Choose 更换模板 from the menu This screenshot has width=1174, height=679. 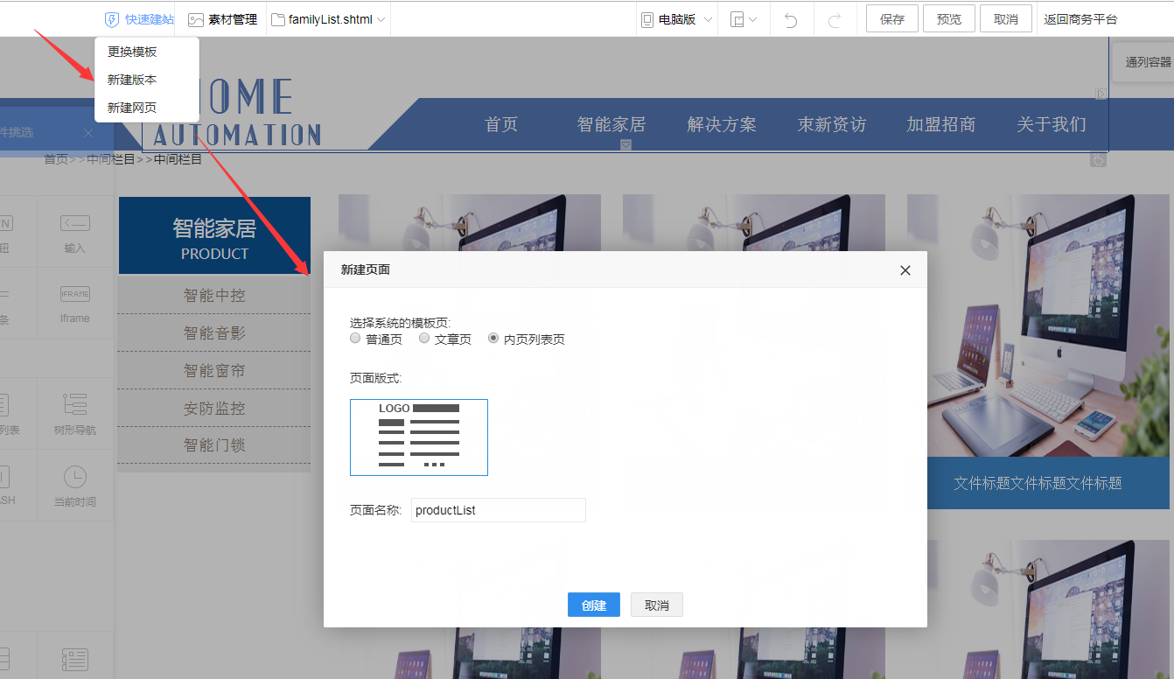point(132,52)
